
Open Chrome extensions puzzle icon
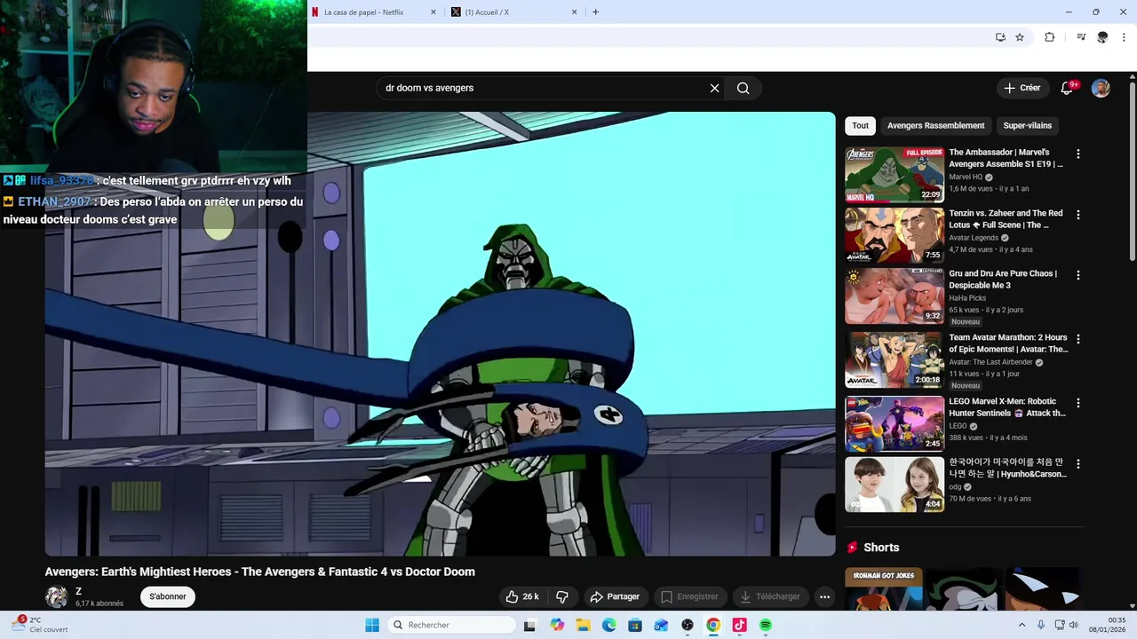click(1049, 37)
